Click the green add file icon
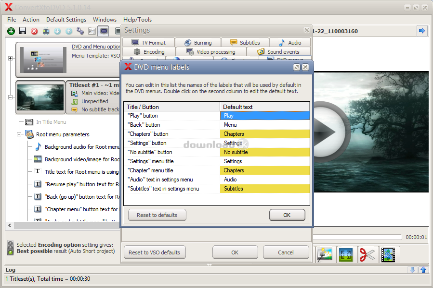Image resolution: width=433 pixels, height=288 pixels. coord(11,31)
